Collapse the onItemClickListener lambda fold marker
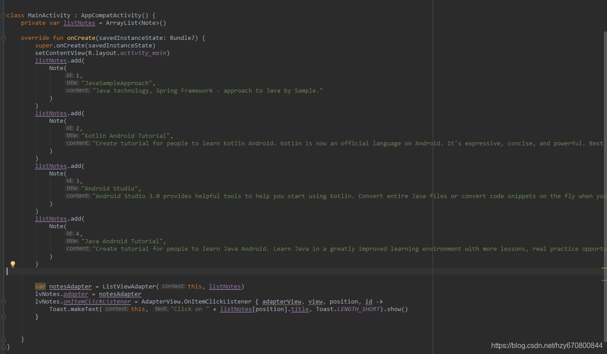The height and width of the screenshot is (354, 607). [x=4, y=302]
